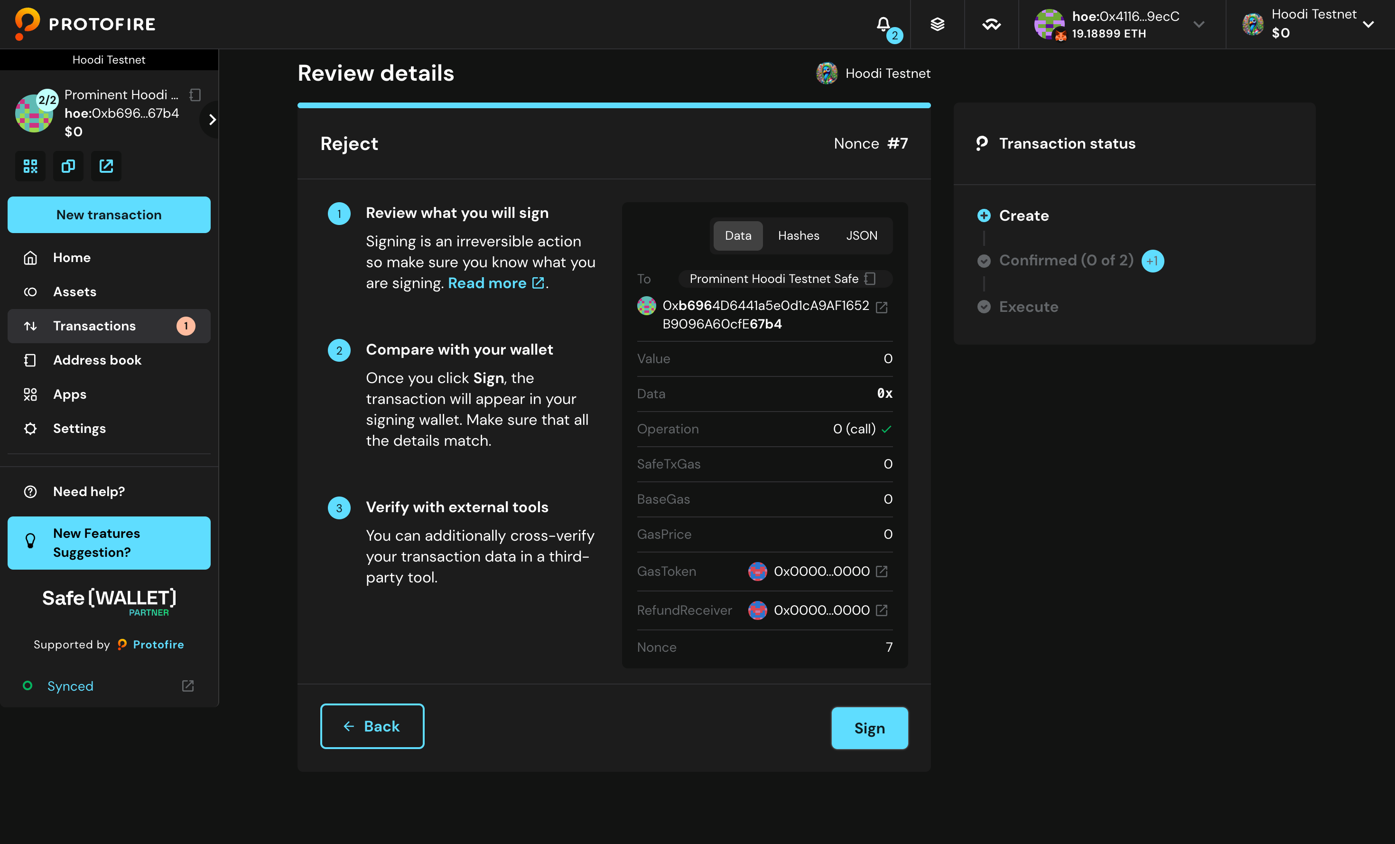Expand the connected wallet dropdown
Viewport: 1395px width, 844px height.
point(1198,24)
